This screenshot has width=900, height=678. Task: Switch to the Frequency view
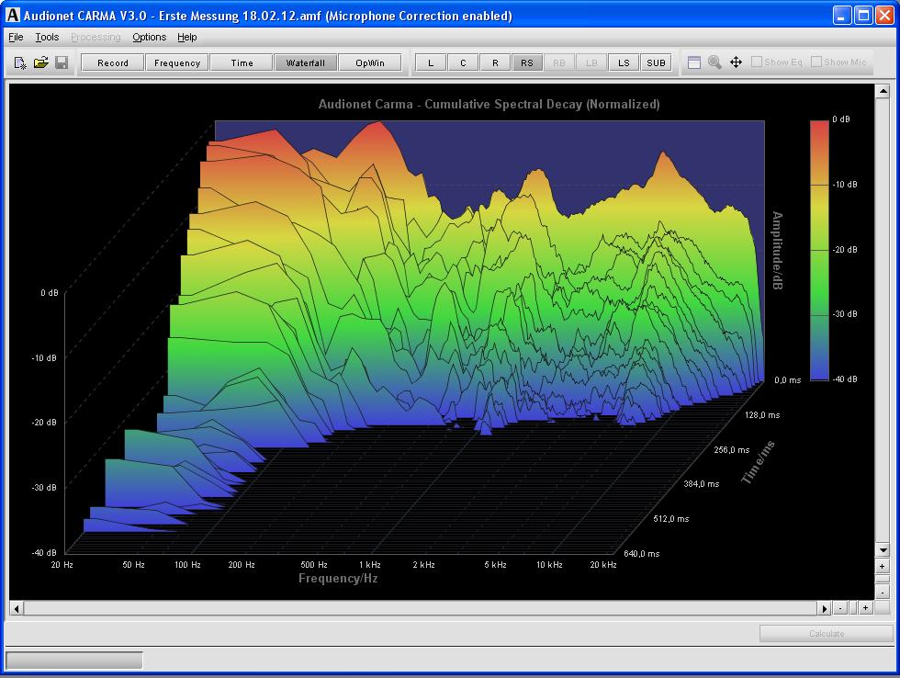(177, 62)
